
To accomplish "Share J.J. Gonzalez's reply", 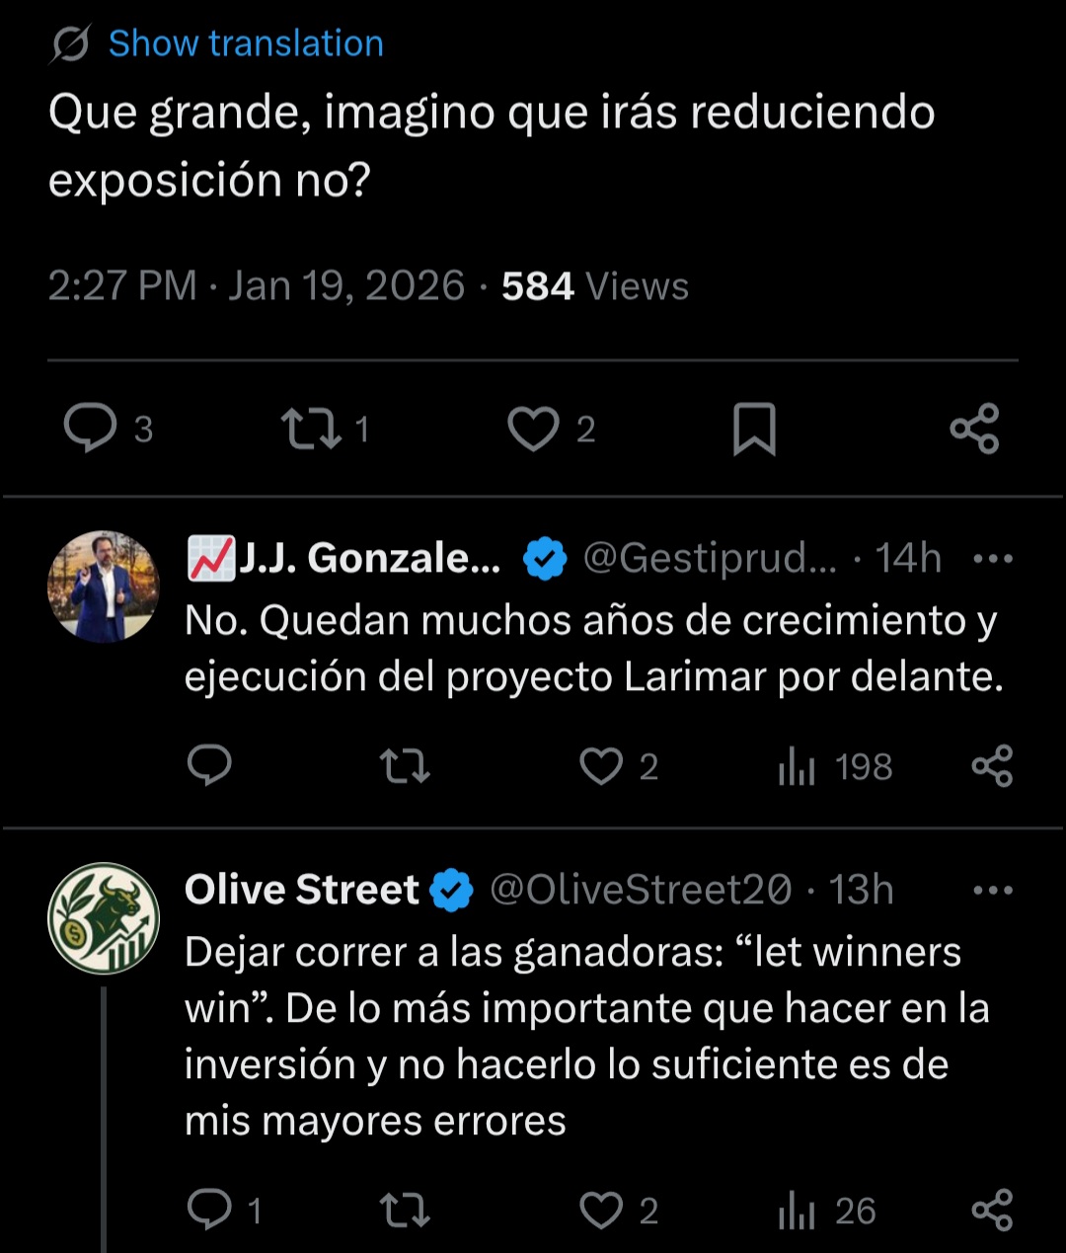I will [992, 766].
